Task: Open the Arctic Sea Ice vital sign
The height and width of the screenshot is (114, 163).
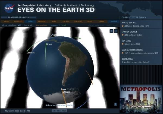Action: point(141,24)
